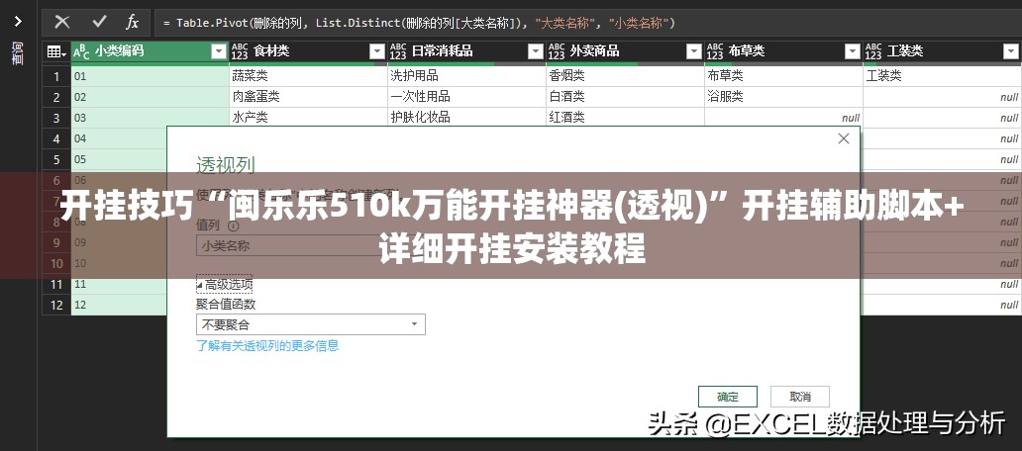This screenshot has width=1022, height=451.
Task: Select the 工装类 column header
Action: [x=943, y=51]
